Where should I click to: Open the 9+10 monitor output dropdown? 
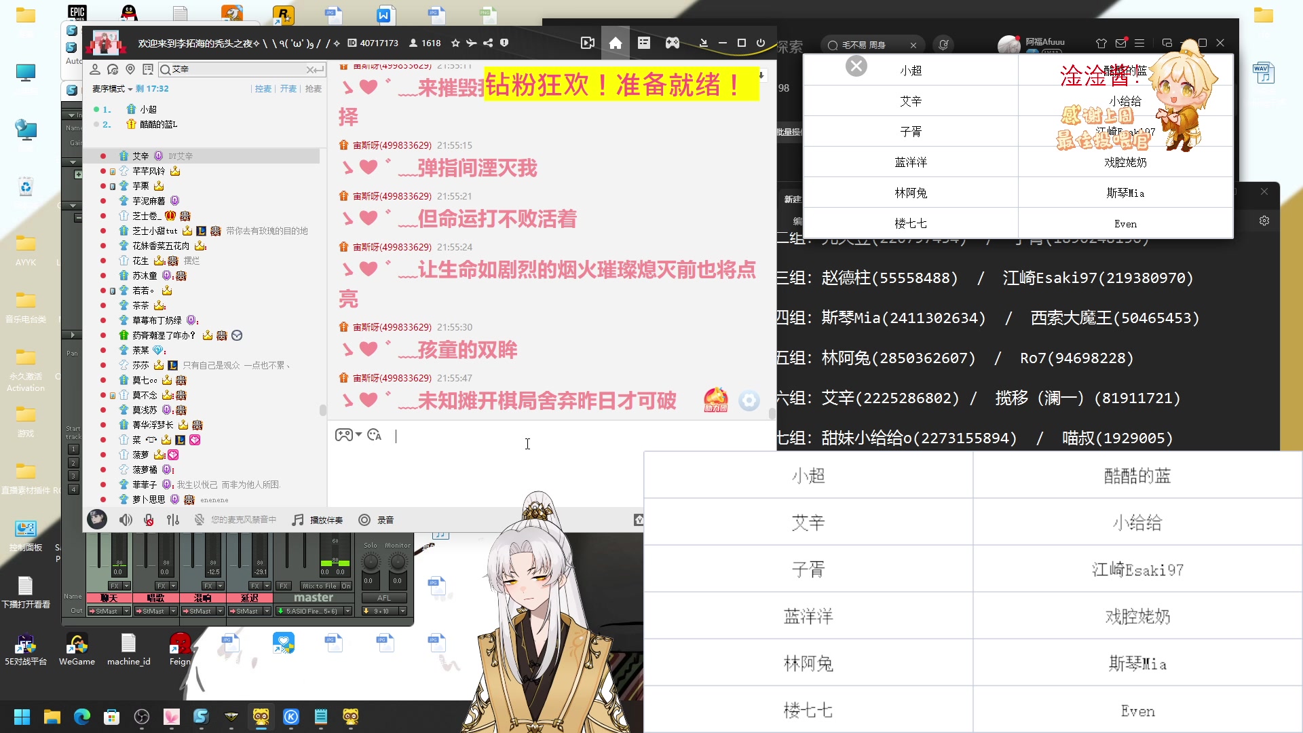[402, 611]
